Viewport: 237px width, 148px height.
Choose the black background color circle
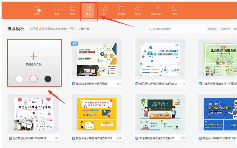48,79
